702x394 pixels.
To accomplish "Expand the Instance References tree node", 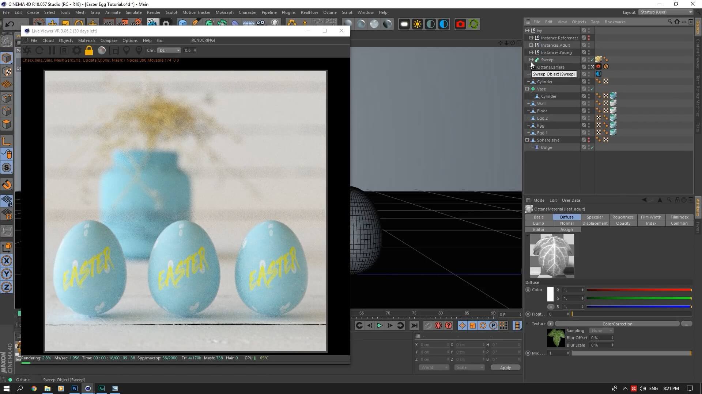I will [531, 38].
